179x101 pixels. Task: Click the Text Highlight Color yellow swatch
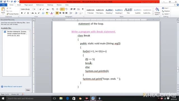pos(47,13)
